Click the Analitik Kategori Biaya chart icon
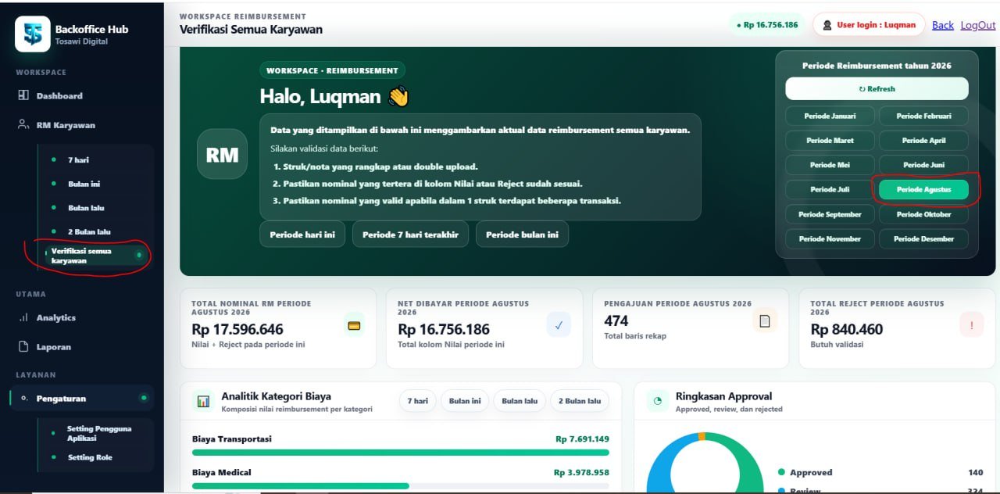This screenshot has height=494, width=1000. [204, 401]
